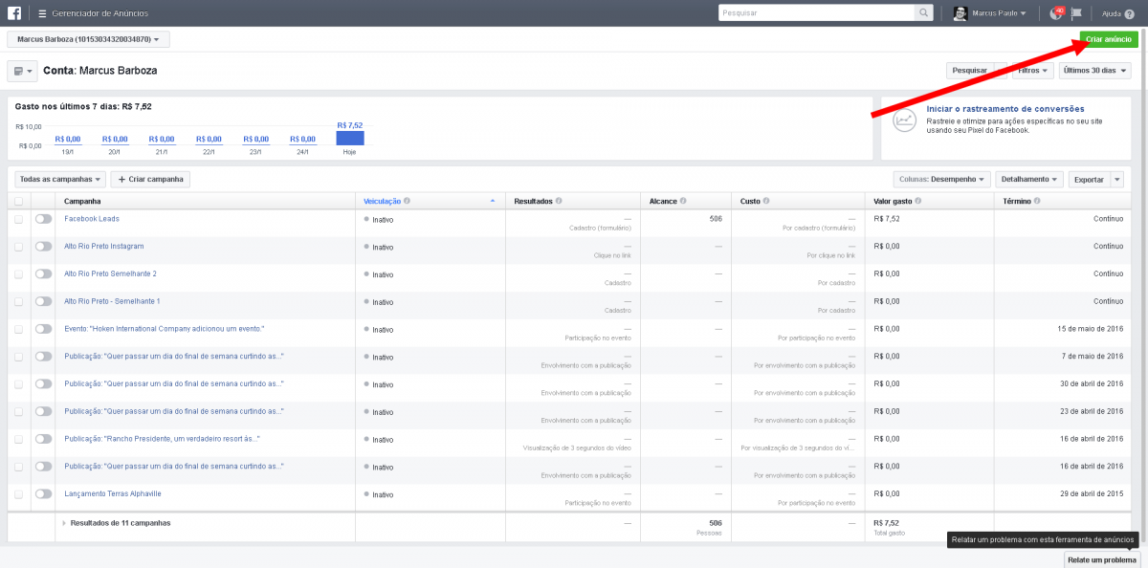Tick the select-all checkbox in table header

click(18, 202)
